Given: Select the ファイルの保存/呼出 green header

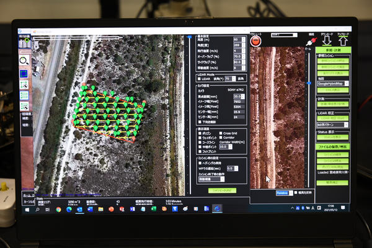Looking at the screenshot, I should coord(332,147).
